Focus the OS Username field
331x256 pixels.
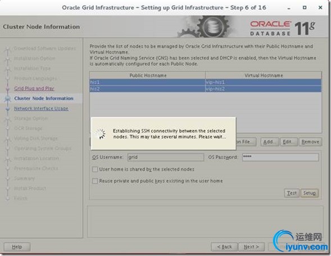(x=165, y=158)
